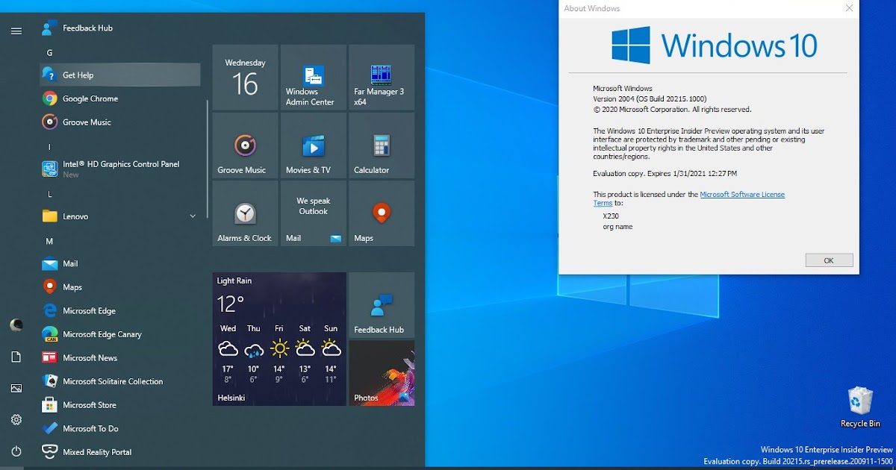The width and height of the screenshot is (896, 470).
Task: Open Groove Music from the tile
Action: [244, 145]
